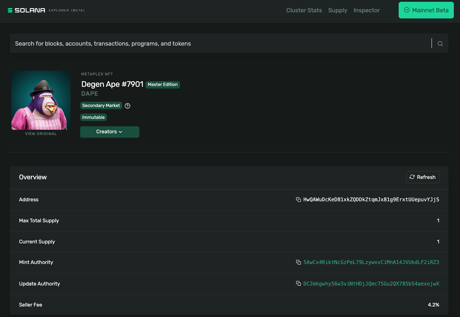The width and height of the screenshot is (460, 317).
Task: Click the Degen Ape #7901 title
Action: click(112, 84)
